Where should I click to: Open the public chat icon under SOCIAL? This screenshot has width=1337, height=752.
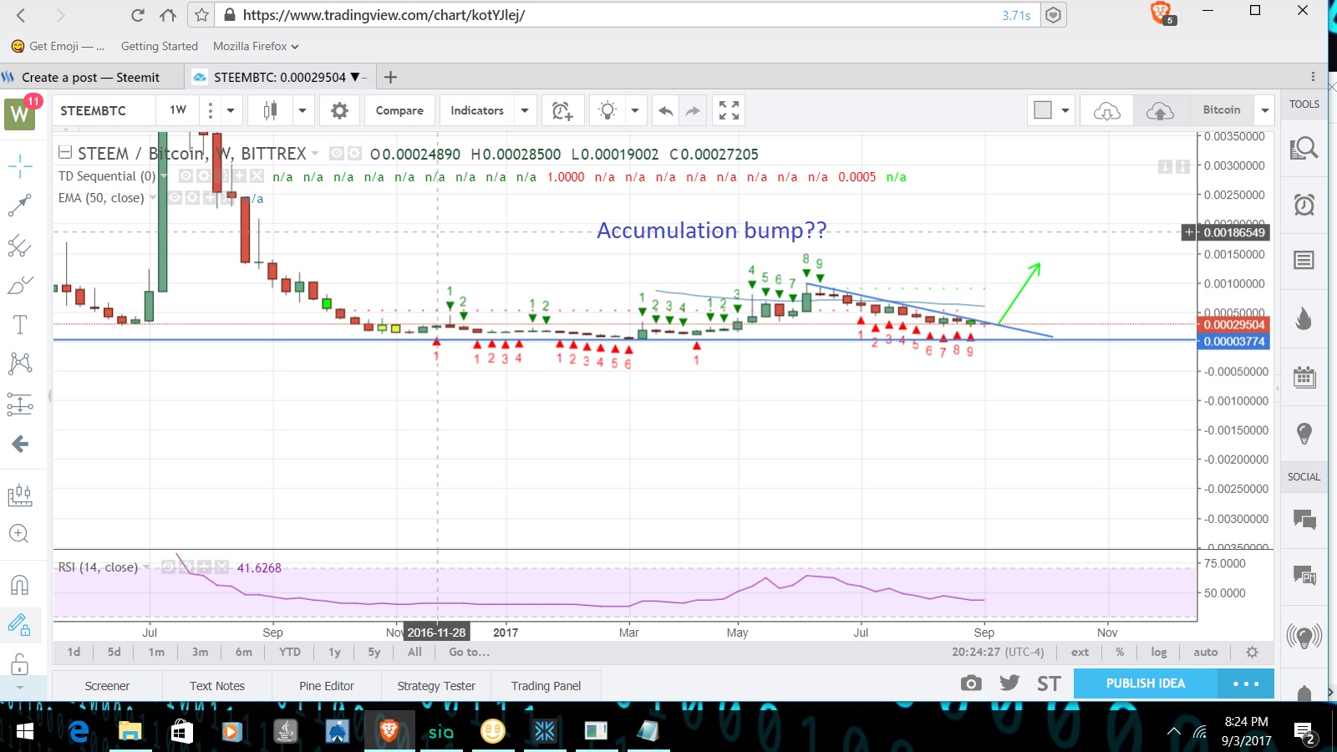1304,519
